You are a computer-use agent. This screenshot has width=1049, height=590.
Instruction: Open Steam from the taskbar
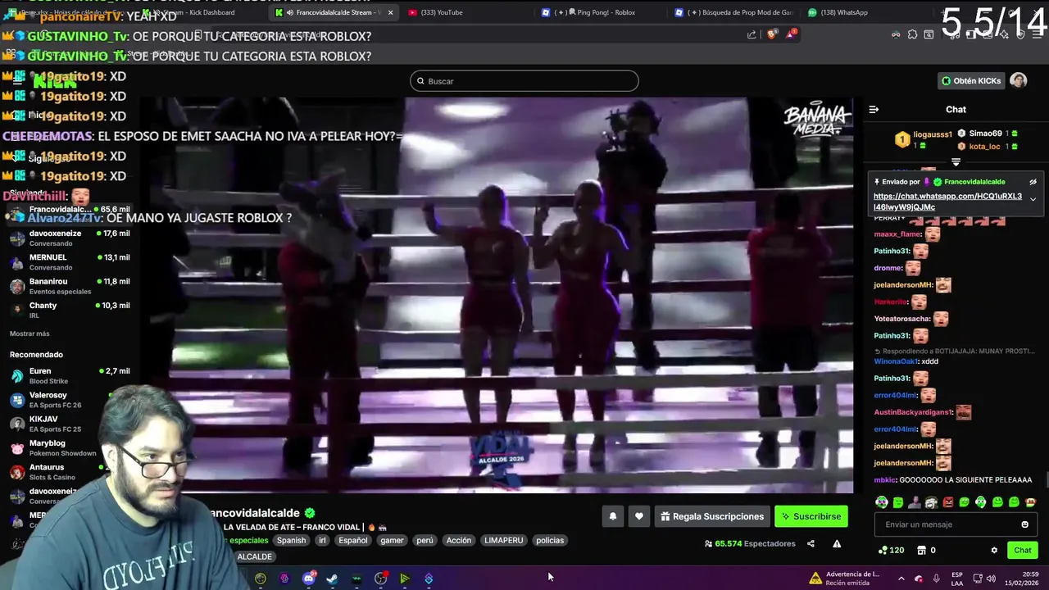[x=332, y=579]
